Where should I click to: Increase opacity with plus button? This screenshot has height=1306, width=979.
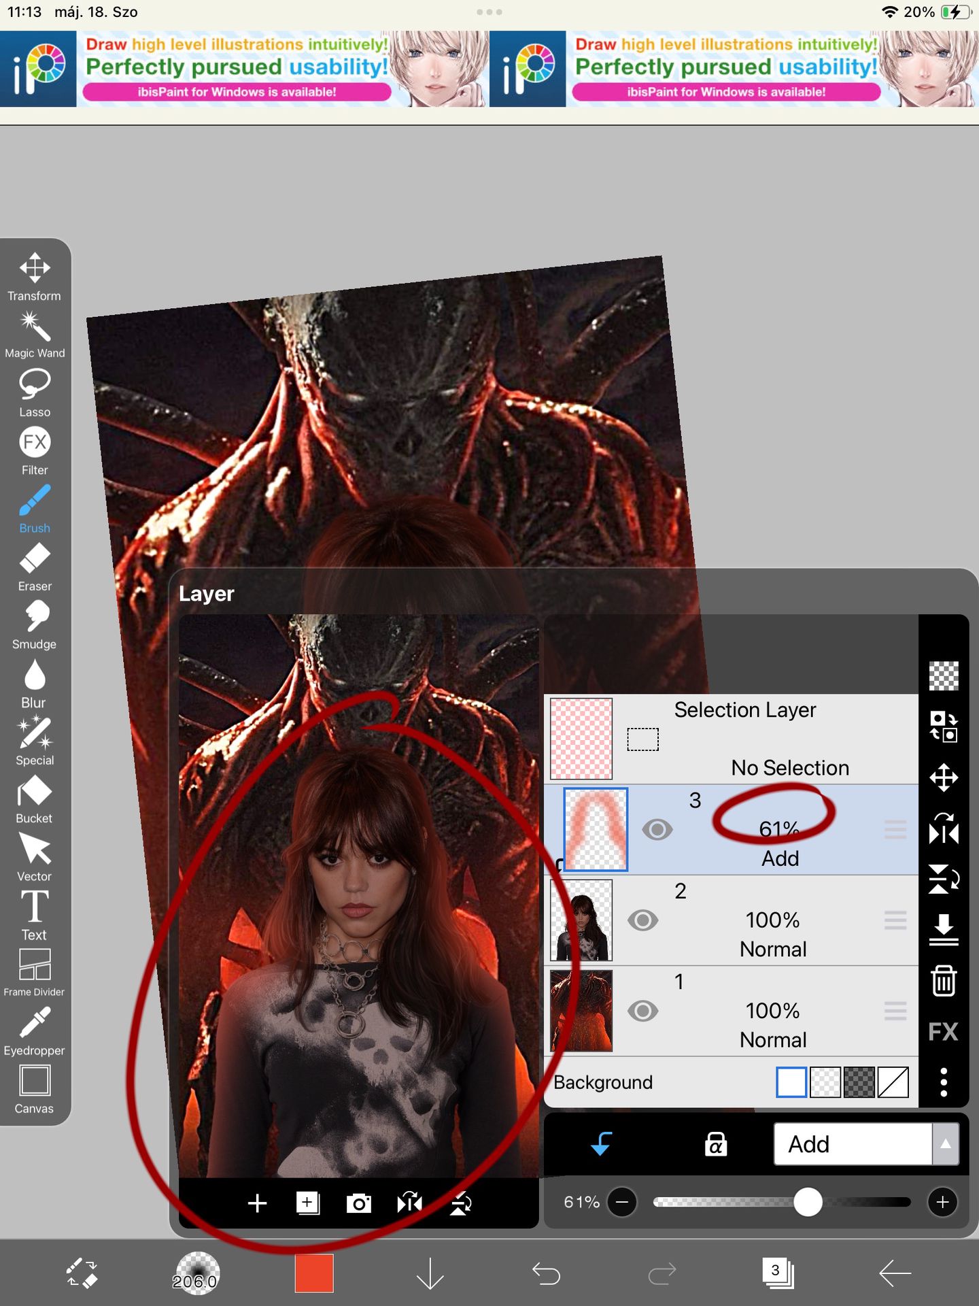[943, 1203]
